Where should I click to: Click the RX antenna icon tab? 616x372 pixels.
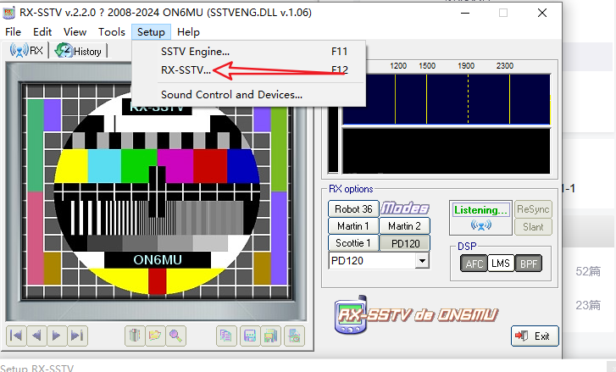26,51
